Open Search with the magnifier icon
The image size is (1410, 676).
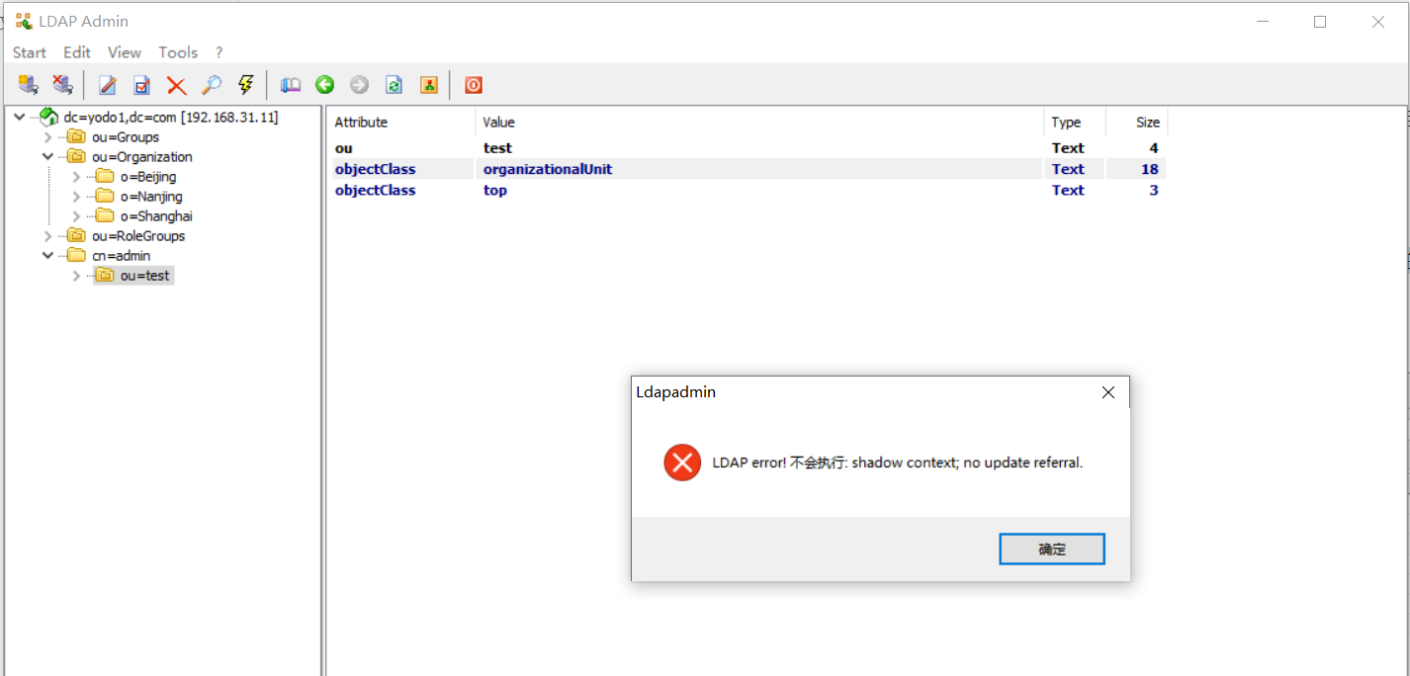(x=212, y=85)
